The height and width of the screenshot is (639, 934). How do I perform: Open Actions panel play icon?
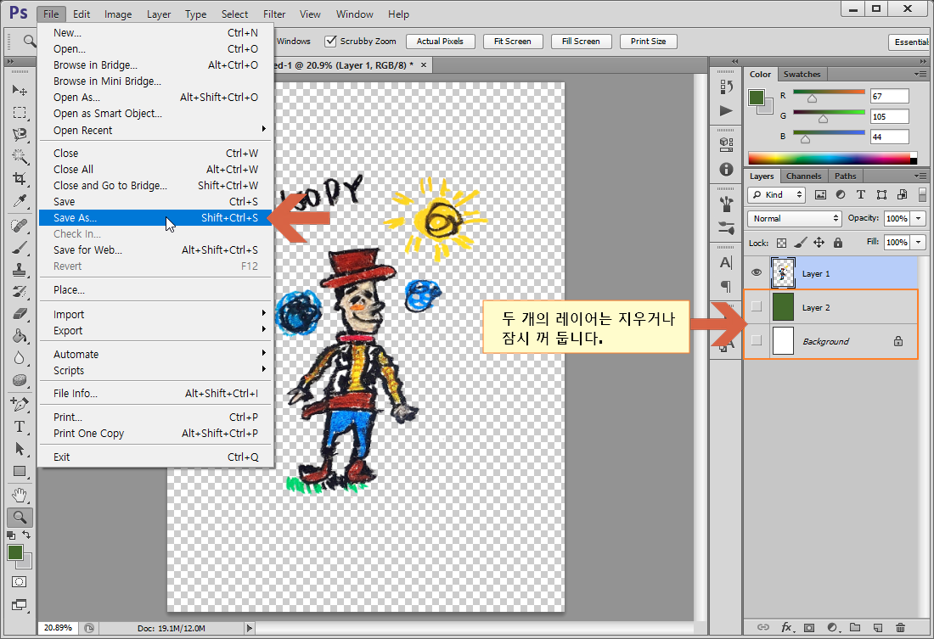click(x=726, y=111)
